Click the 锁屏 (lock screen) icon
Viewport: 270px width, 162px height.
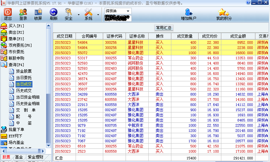[38, 14]
